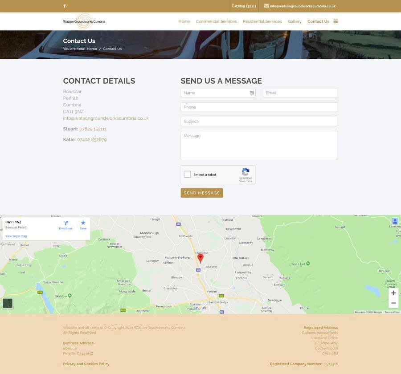Open Residential Services menu item

point(262,21)
